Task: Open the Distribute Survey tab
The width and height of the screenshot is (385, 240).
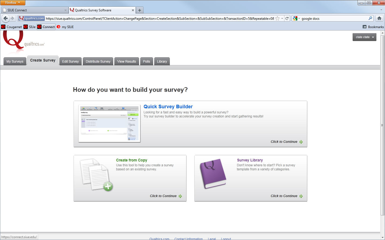Action: [98, 61]
